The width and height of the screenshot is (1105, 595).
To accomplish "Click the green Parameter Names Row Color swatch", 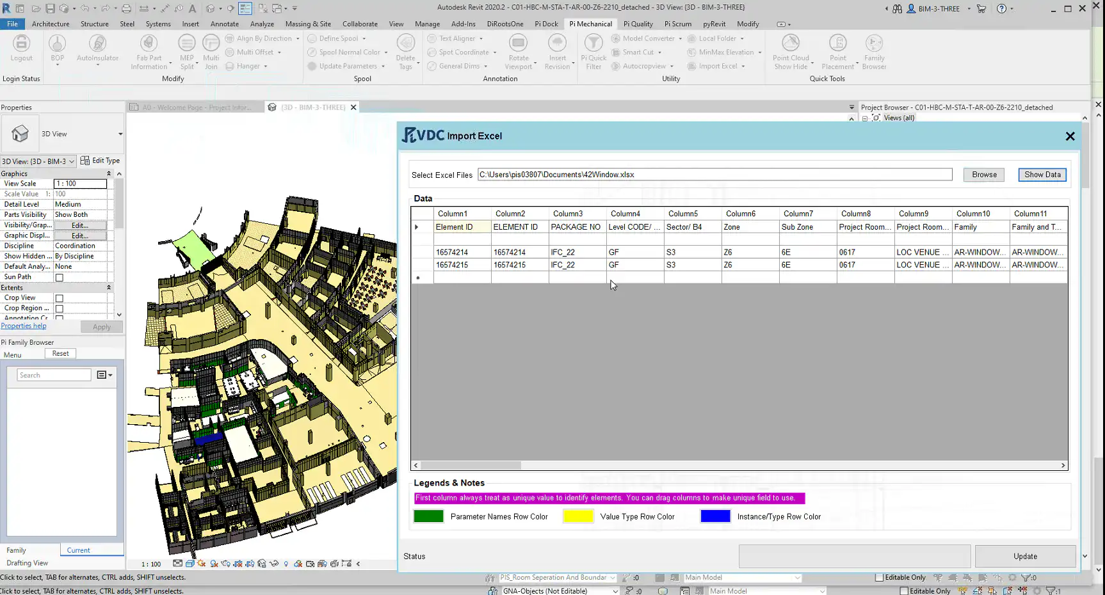I will (x=428, y=516).
